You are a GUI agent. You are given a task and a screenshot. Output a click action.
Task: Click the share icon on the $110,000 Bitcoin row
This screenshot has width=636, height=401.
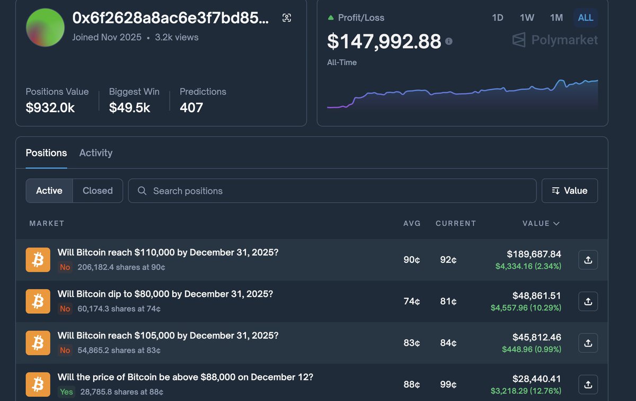click(588, 260)
